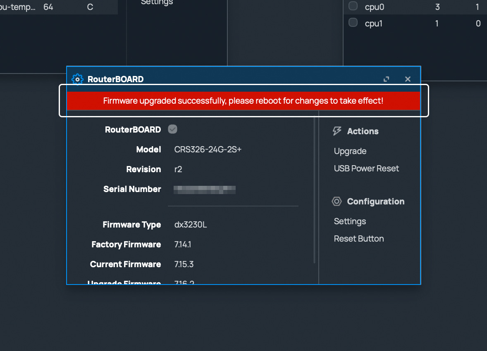Open RouterBOARD Settings under Configuration
This screenshot has width=487, height=351.
(350, 221)
